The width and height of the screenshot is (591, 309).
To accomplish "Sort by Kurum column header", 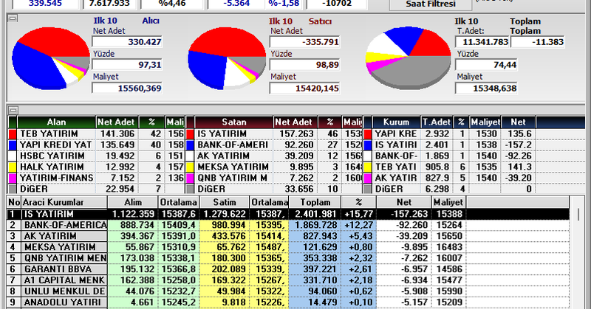I will (x=396, y=122).
